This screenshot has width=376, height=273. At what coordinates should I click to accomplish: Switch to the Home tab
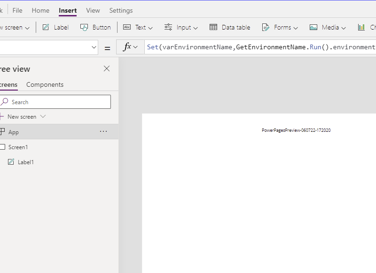point(40,10)
